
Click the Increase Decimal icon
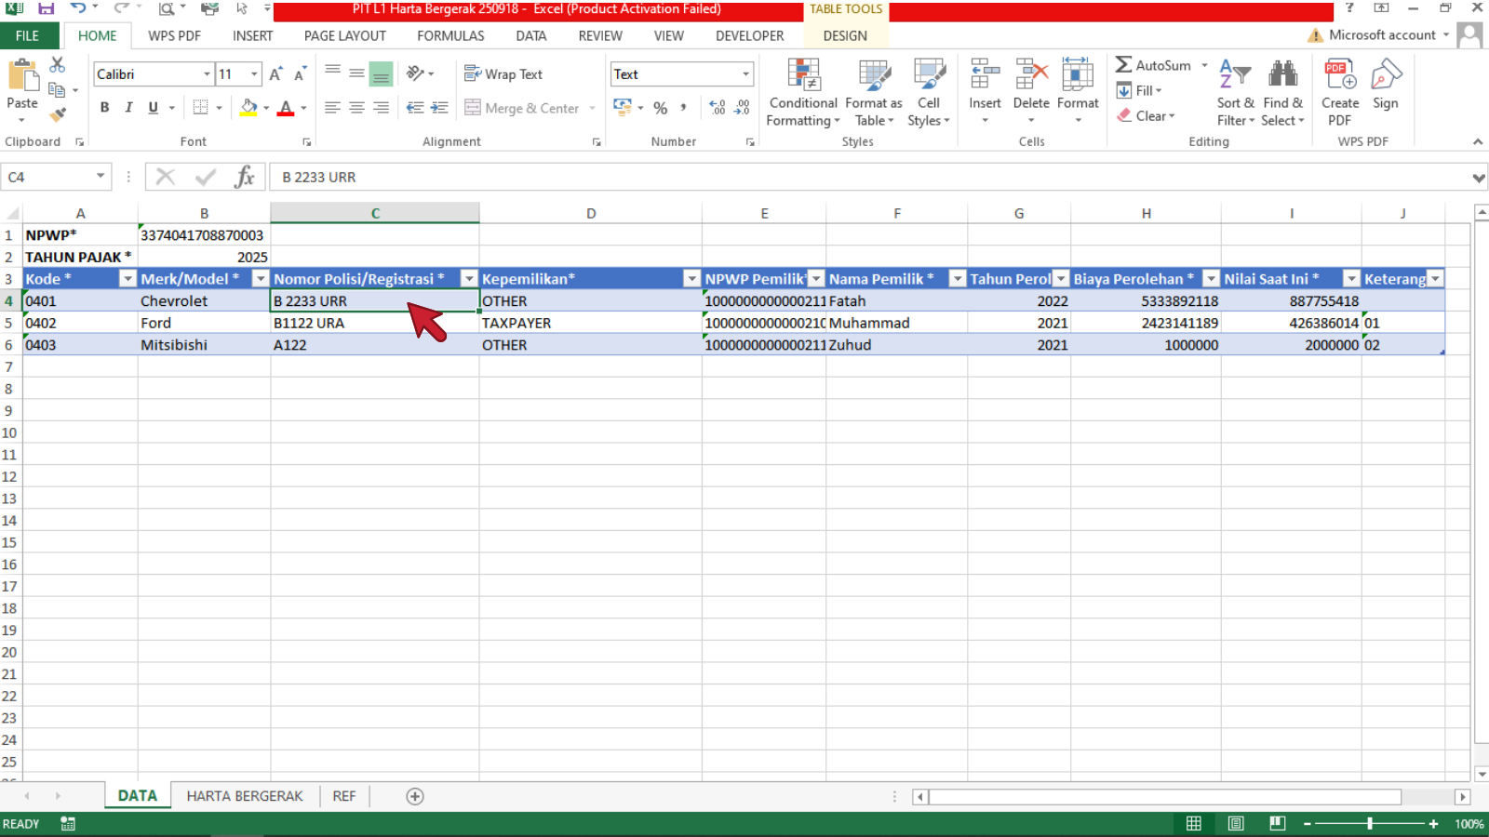click(717, 108)
